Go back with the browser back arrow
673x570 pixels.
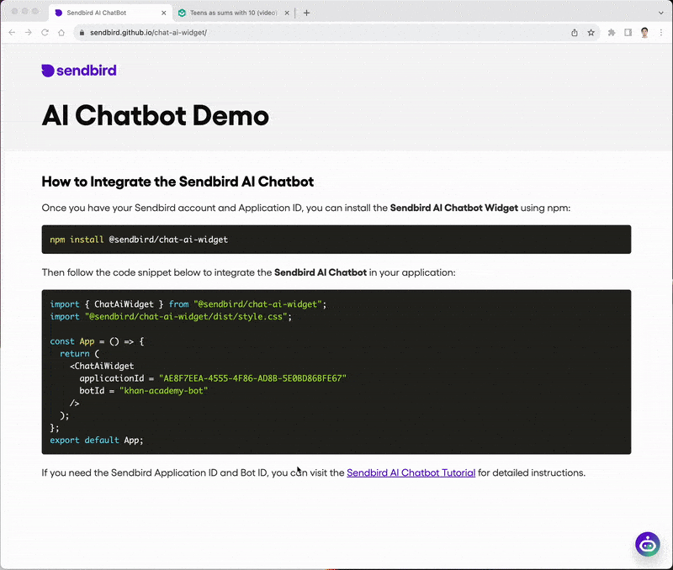tap(12, 33)
